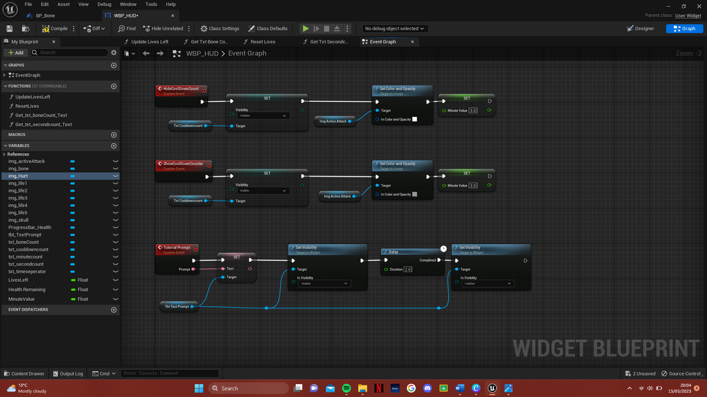Focus the console command input field
The width and height of the screenshot is (707, 397).
pos(169,373)
